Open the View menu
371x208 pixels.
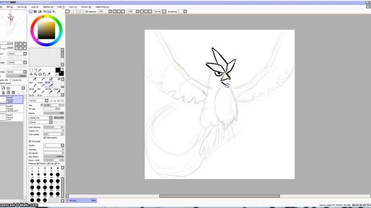[x=72, y=7]
